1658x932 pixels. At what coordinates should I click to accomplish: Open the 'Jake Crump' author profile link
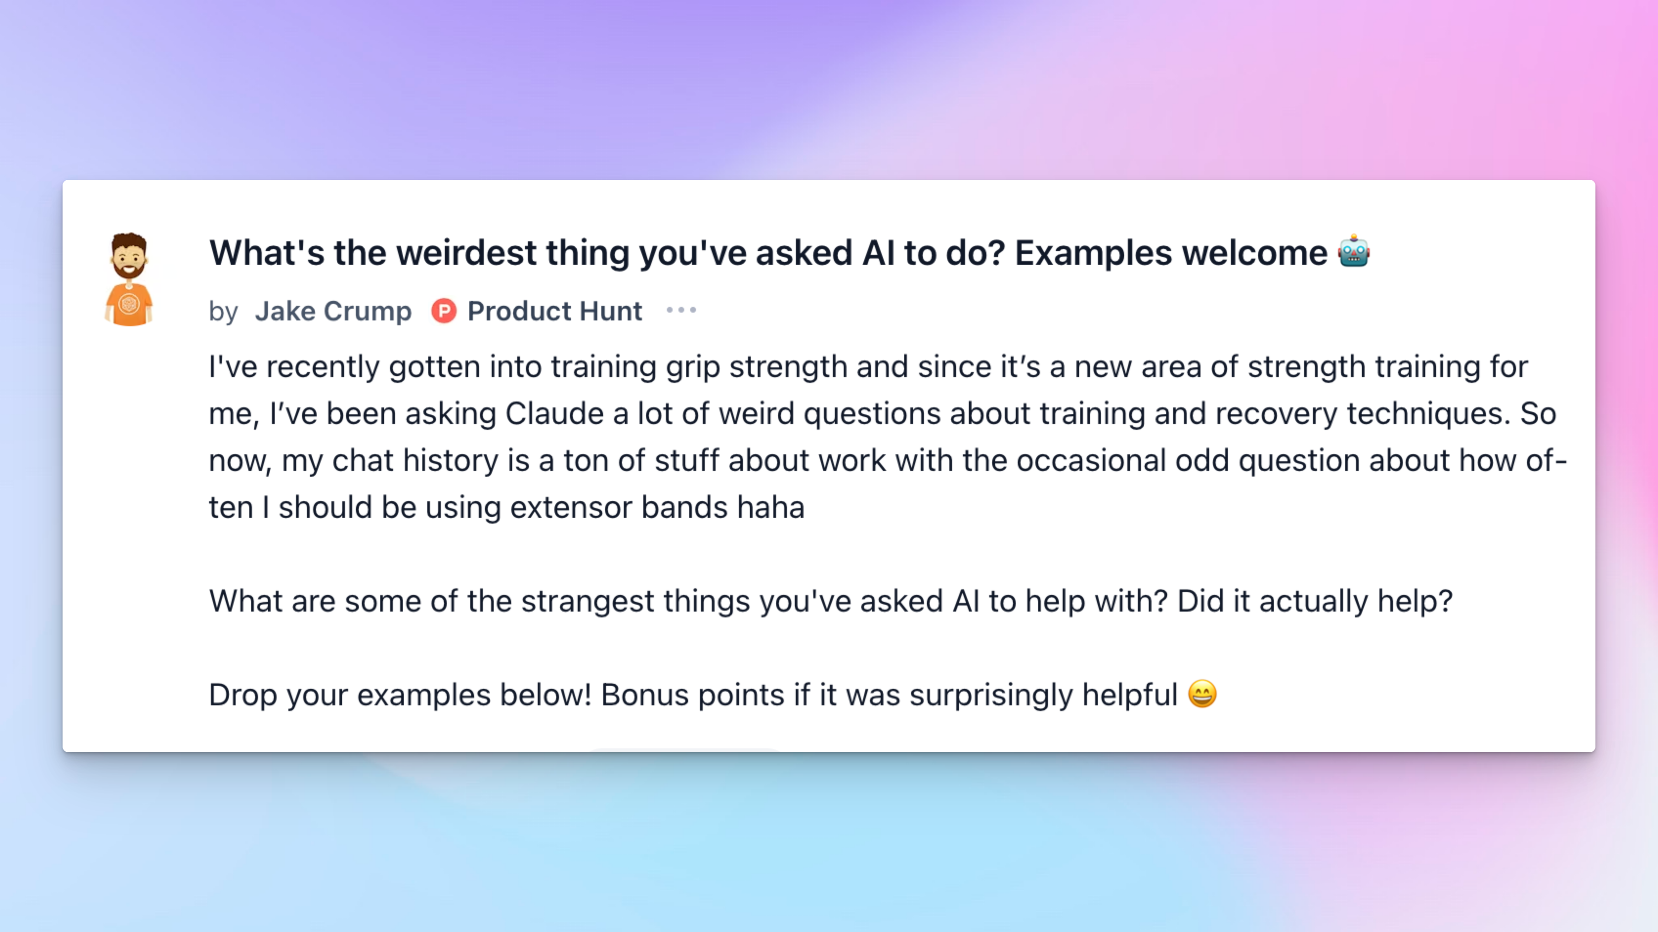(x=333, y=311)
